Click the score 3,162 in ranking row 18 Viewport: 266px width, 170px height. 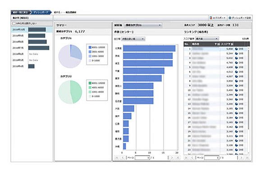click(229, 127)
